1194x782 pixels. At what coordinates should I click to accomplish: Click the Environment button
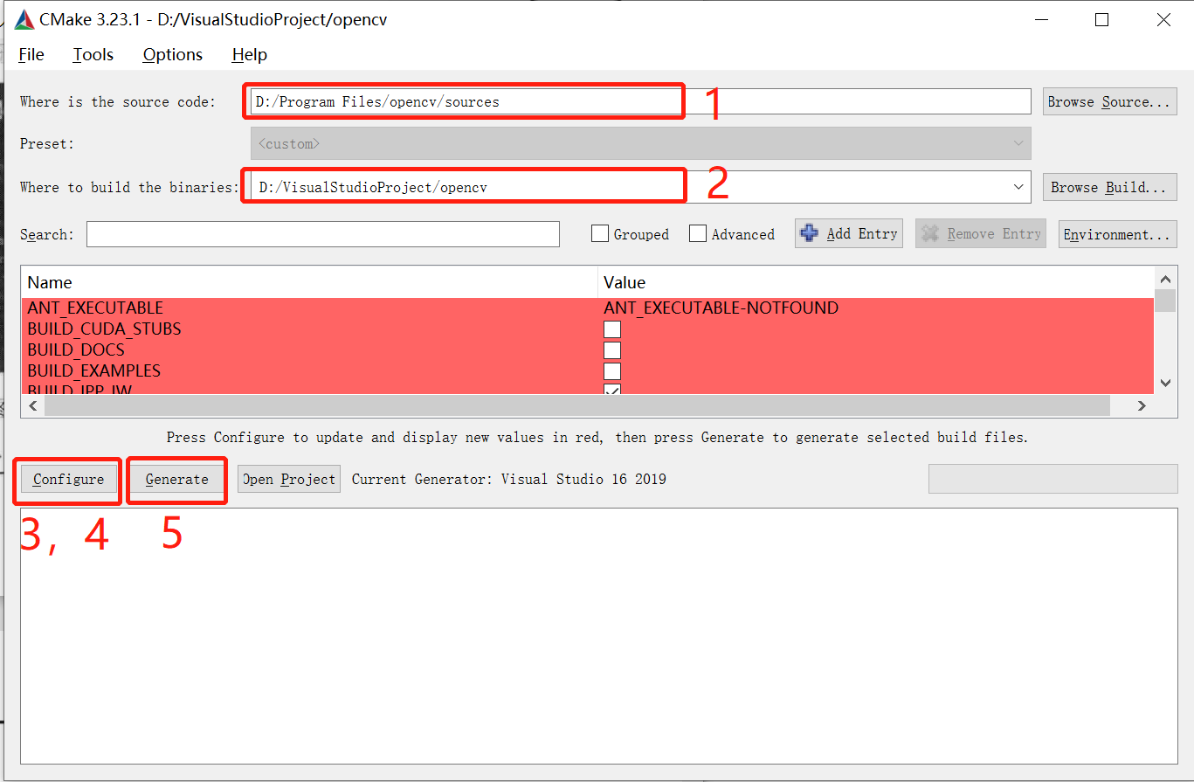[1117, 234]
